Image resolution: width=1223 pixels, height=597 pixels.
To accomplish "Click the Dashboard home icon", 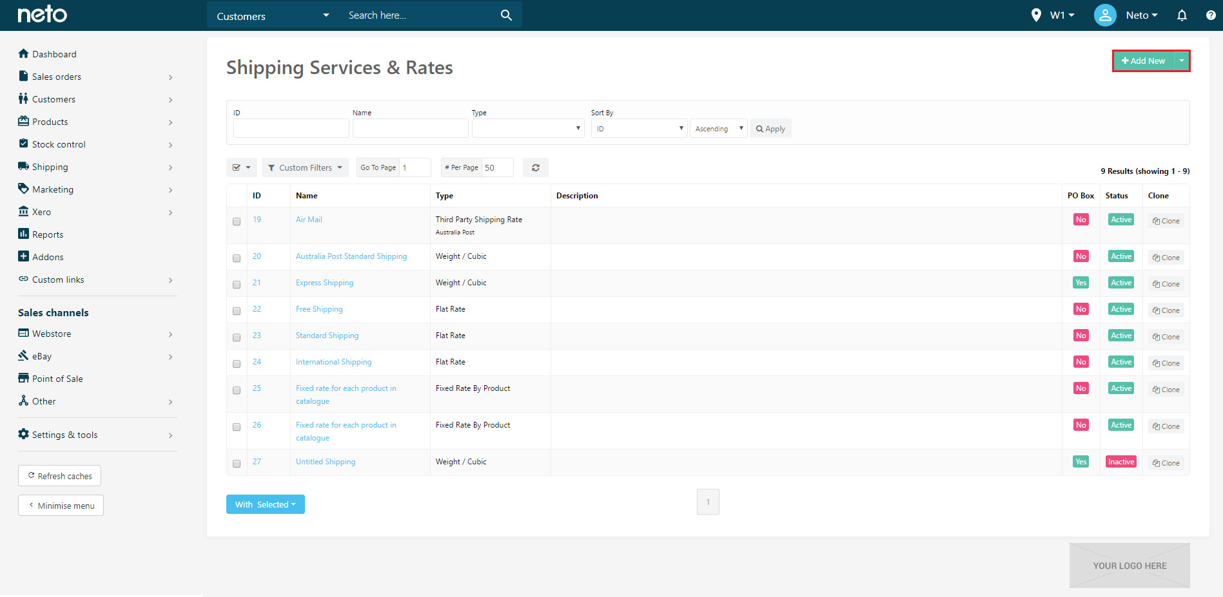I will [x=24, y=53].
